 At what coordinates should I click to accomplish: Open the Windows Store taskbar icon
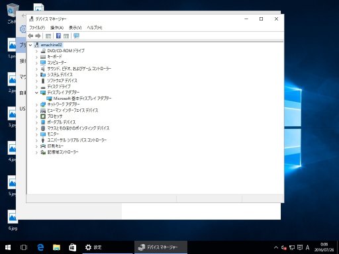[73, 247]
